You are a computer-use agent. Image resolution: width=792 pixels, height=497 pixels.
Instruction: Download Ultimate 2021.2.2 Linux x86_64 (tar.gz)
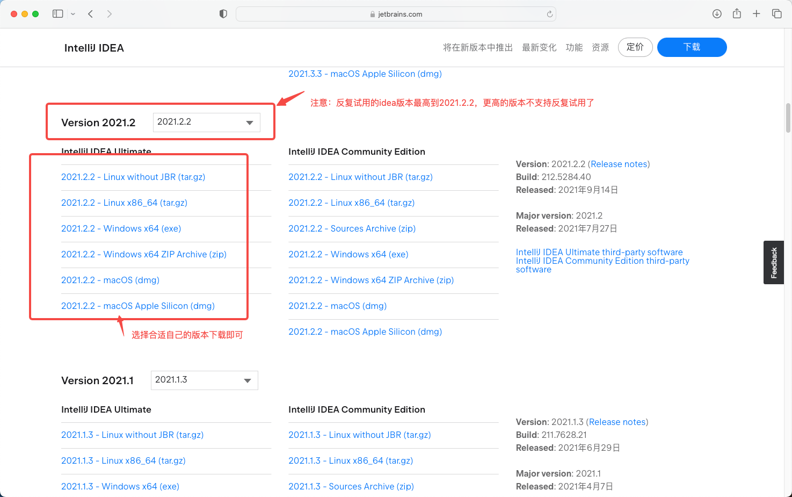[x=124, y=203]
